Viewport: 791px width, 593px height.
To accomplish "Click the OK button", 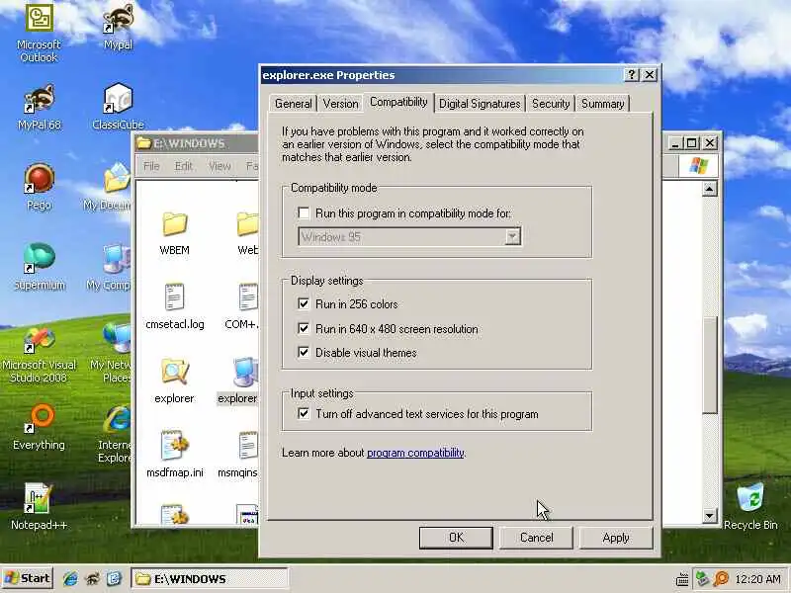I will [x=456, y=538].
